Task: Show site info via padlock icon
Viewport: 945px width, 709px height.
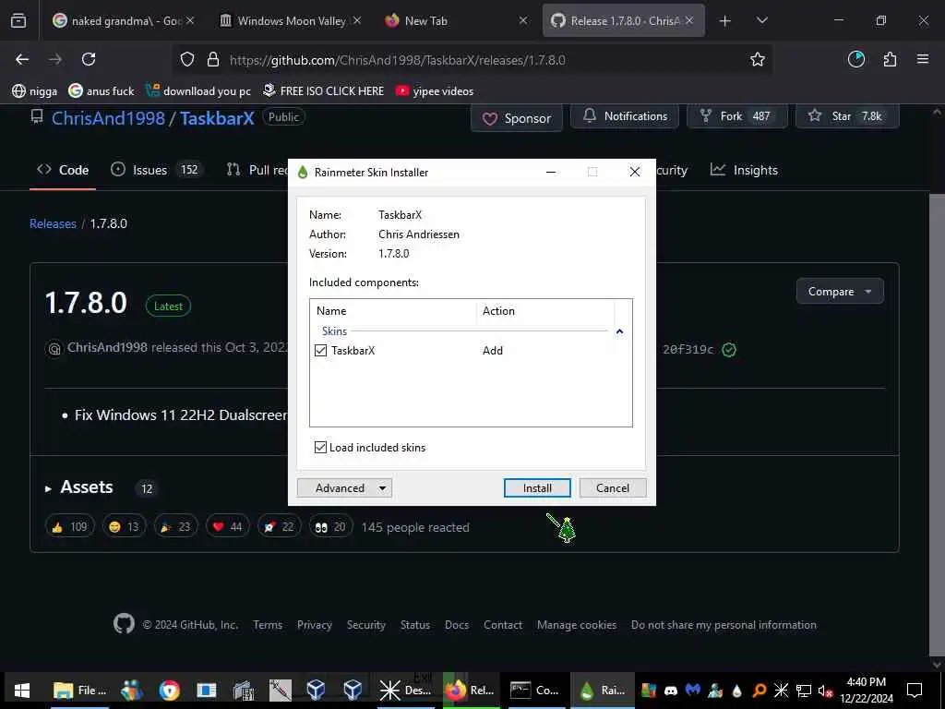Action: (213, 60)
